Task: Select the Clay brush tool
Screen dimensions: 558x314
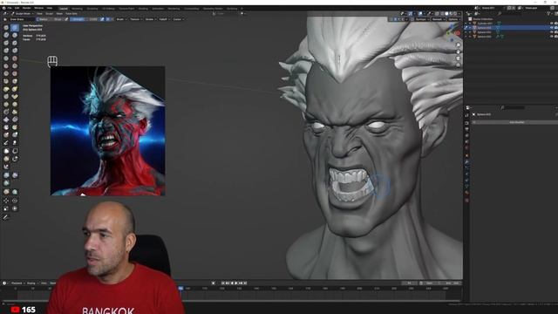Action: 6,35
